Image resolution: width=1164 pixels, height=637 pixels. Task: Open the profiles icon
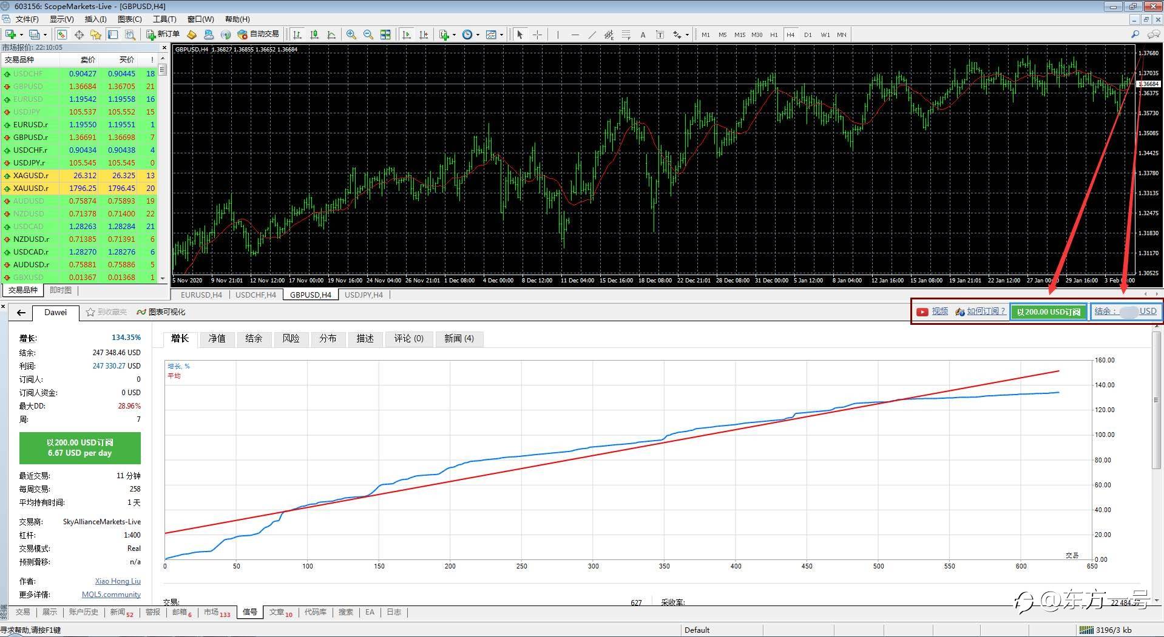(34, 35)
